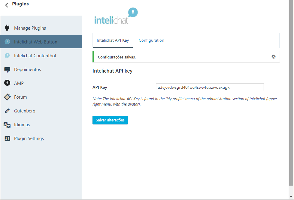The width and height of the screenshot is (294, 200).
Task: Go to Plugin Settings menu entry
Action: 29,139
